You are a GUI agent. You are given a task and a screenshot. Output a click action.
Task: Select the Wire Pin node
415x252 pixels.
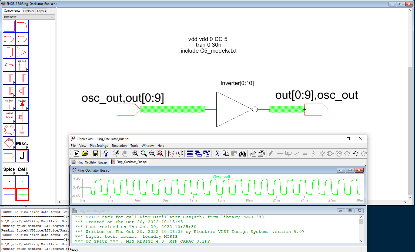tap(9, 182)
